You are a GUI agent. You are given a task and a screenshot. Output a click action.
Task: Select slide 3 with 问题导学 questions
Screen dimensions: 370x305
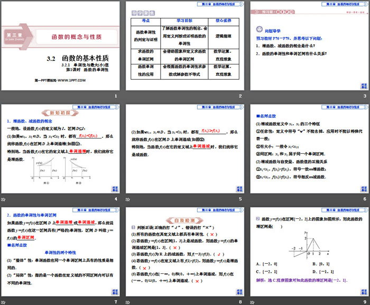click(308, 47)
